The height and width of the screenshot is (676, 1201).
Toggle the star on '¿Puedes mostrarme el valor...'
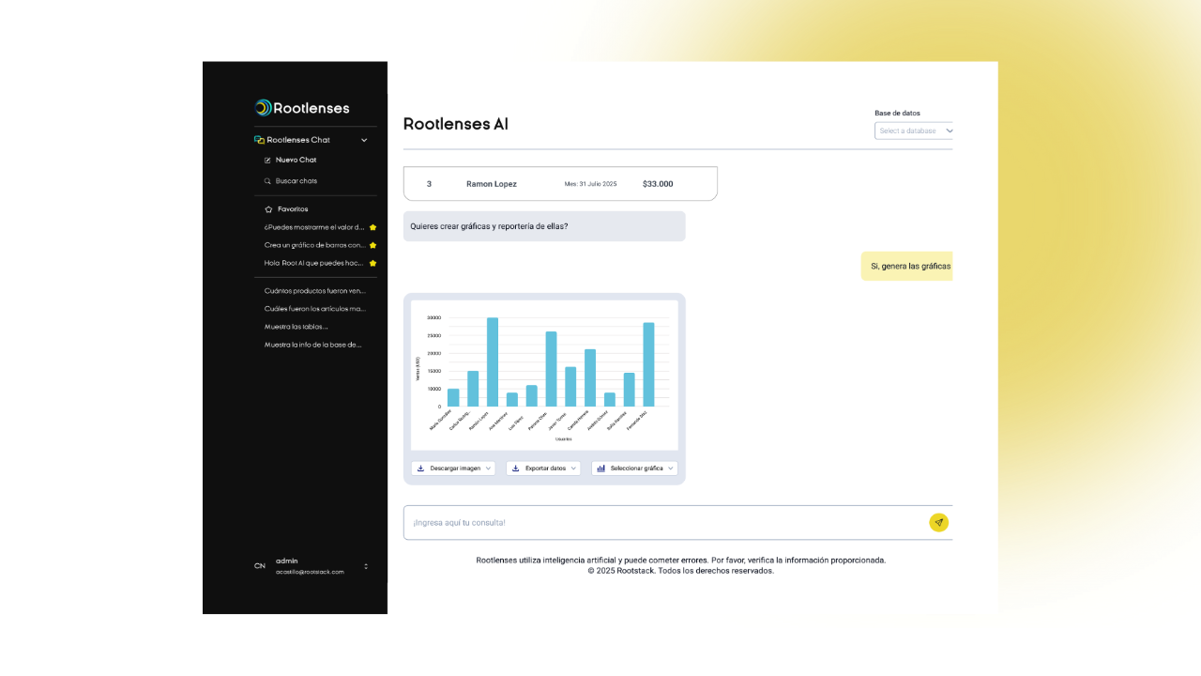click(373, 227)
